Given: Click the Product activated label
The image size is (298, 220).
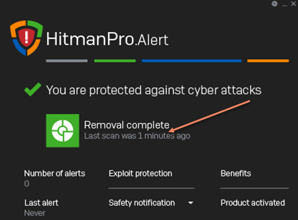Looking at the screenshot, I should pos(253,203).
